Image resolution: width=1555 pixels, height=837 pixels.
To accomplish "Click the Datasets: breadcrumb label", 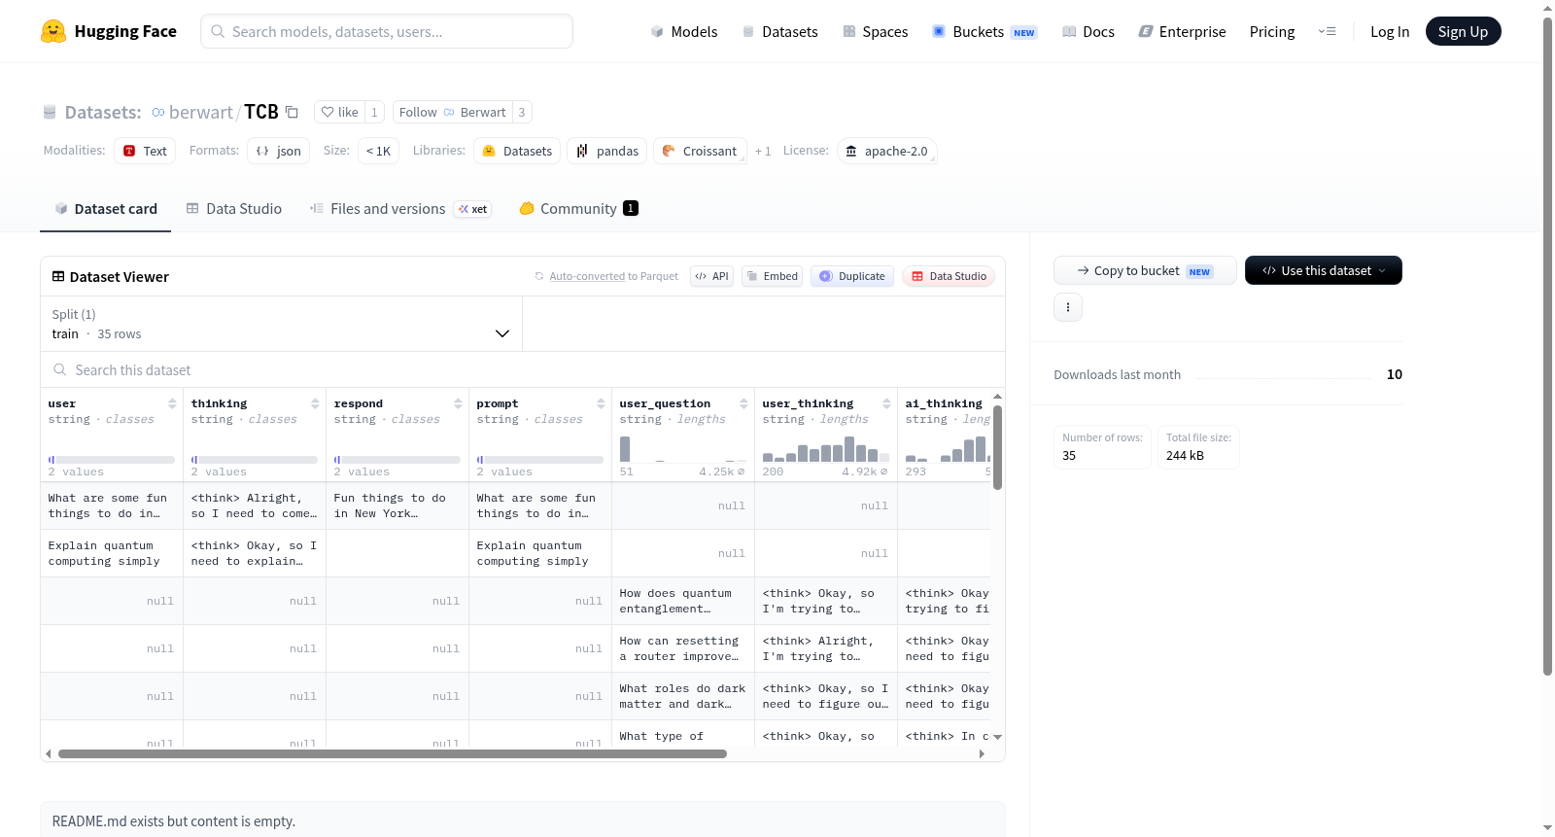I will (103, 112).
